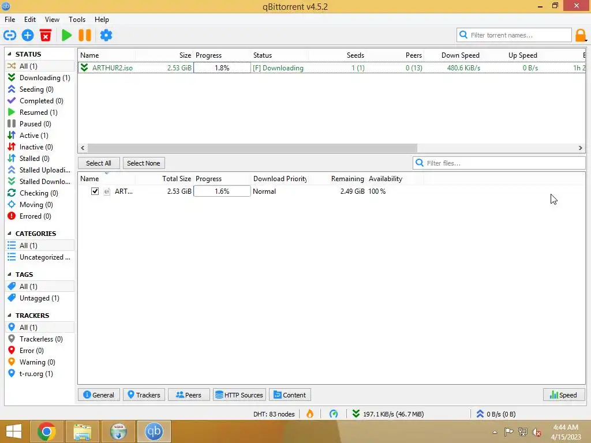Select Uncategorized category filter
The height and width of the screenshot is (443, 591).
point(40,257)
